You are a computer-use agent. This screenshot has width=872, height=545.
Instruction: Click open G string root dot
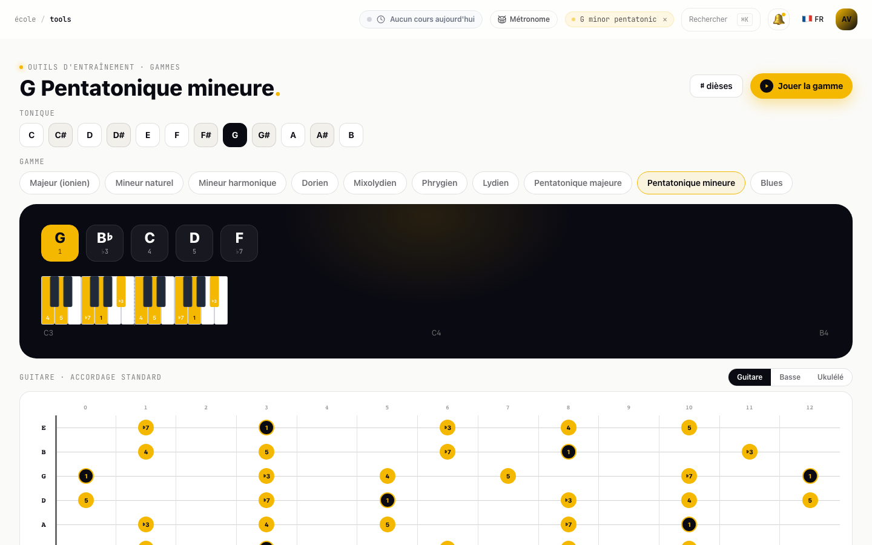coord(86,476)
